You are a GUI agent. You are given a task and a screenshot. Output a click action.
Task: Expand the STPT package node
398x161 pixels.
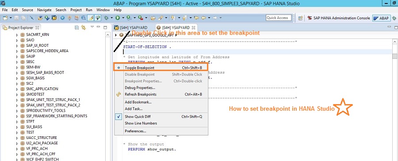(x=17, y=121)
